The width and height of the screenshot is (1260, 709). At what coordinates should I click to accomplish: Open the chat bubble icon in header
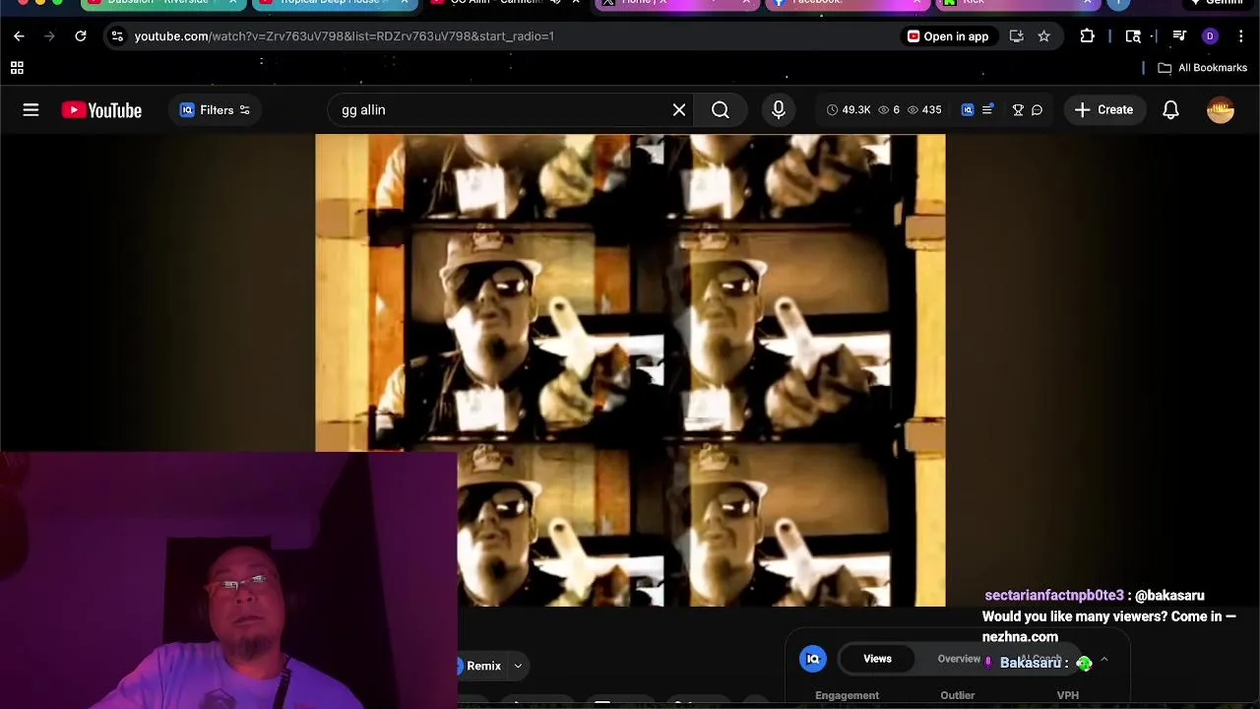pyautogui.click(x=1037, y=110)
